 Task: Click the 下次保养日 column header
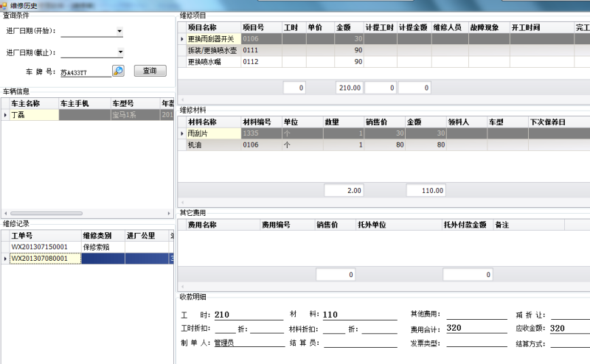[559, 122]
